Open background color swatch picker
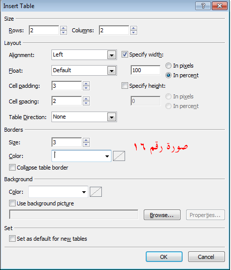This screenshot has width=231, height=270. pos(96,192)
